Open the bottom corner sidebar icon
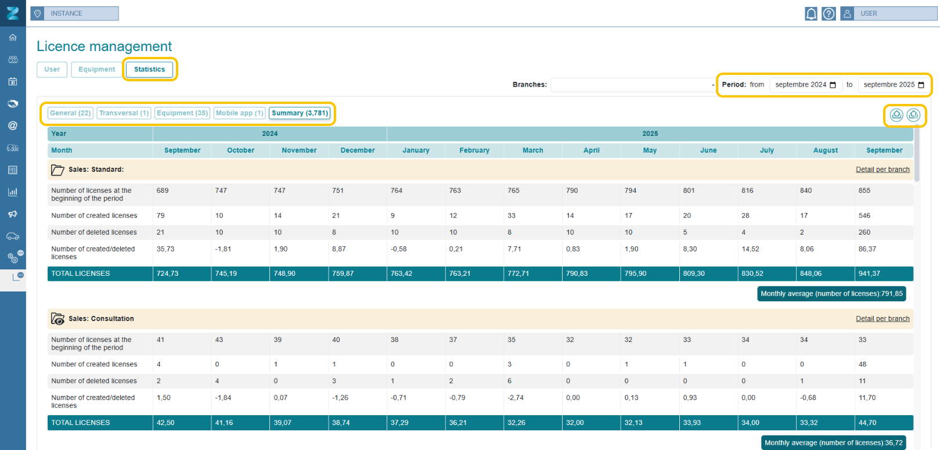 click(x=17, y=277)
